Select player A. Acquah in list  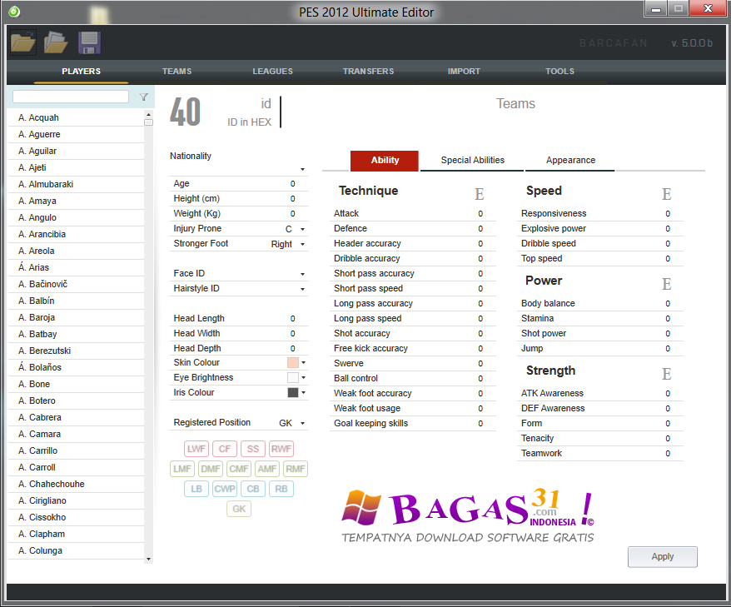click(77, 118)
